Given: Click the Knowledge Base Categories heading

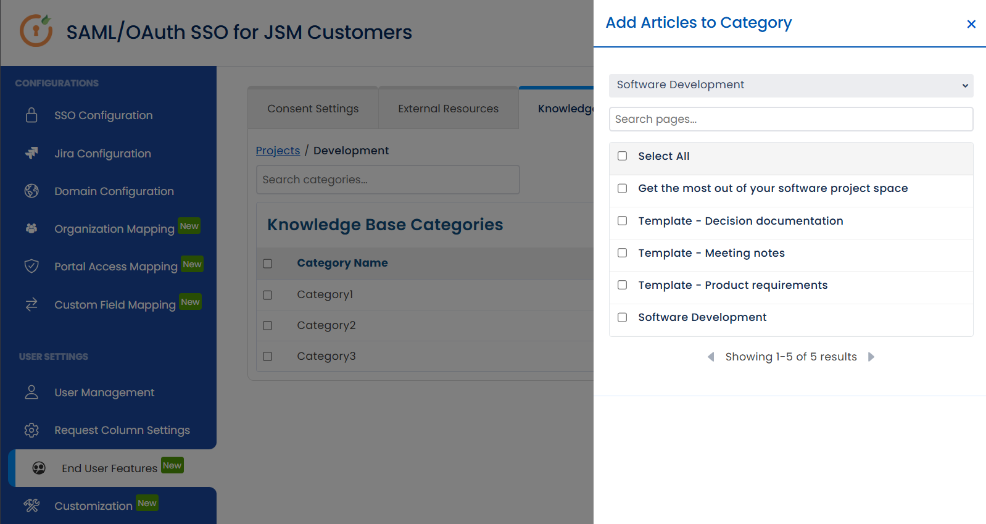Looking at the screenshot, I should click(385, 225).
